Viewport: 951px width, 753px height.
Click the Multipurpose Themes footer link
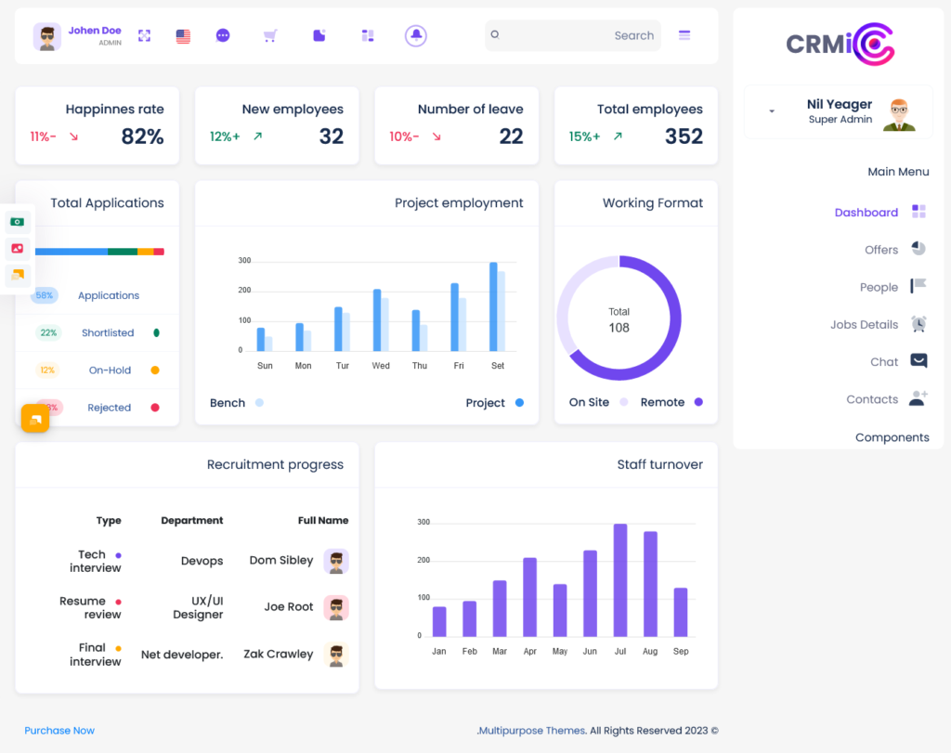tap(532, 731)
